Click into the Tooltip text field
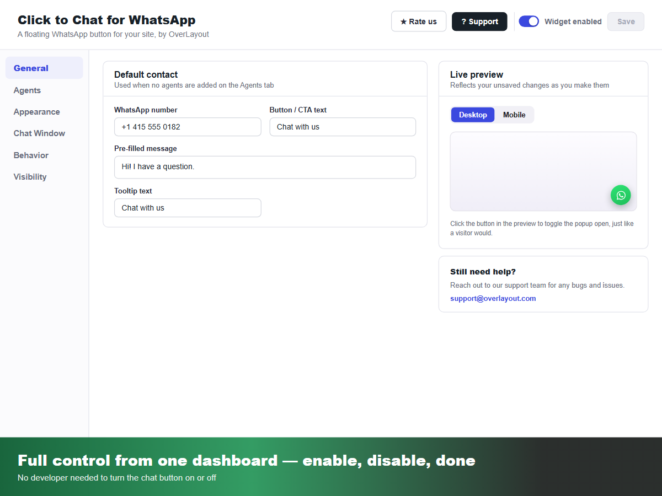Screen dimensions: 662x496 [188, 208]
